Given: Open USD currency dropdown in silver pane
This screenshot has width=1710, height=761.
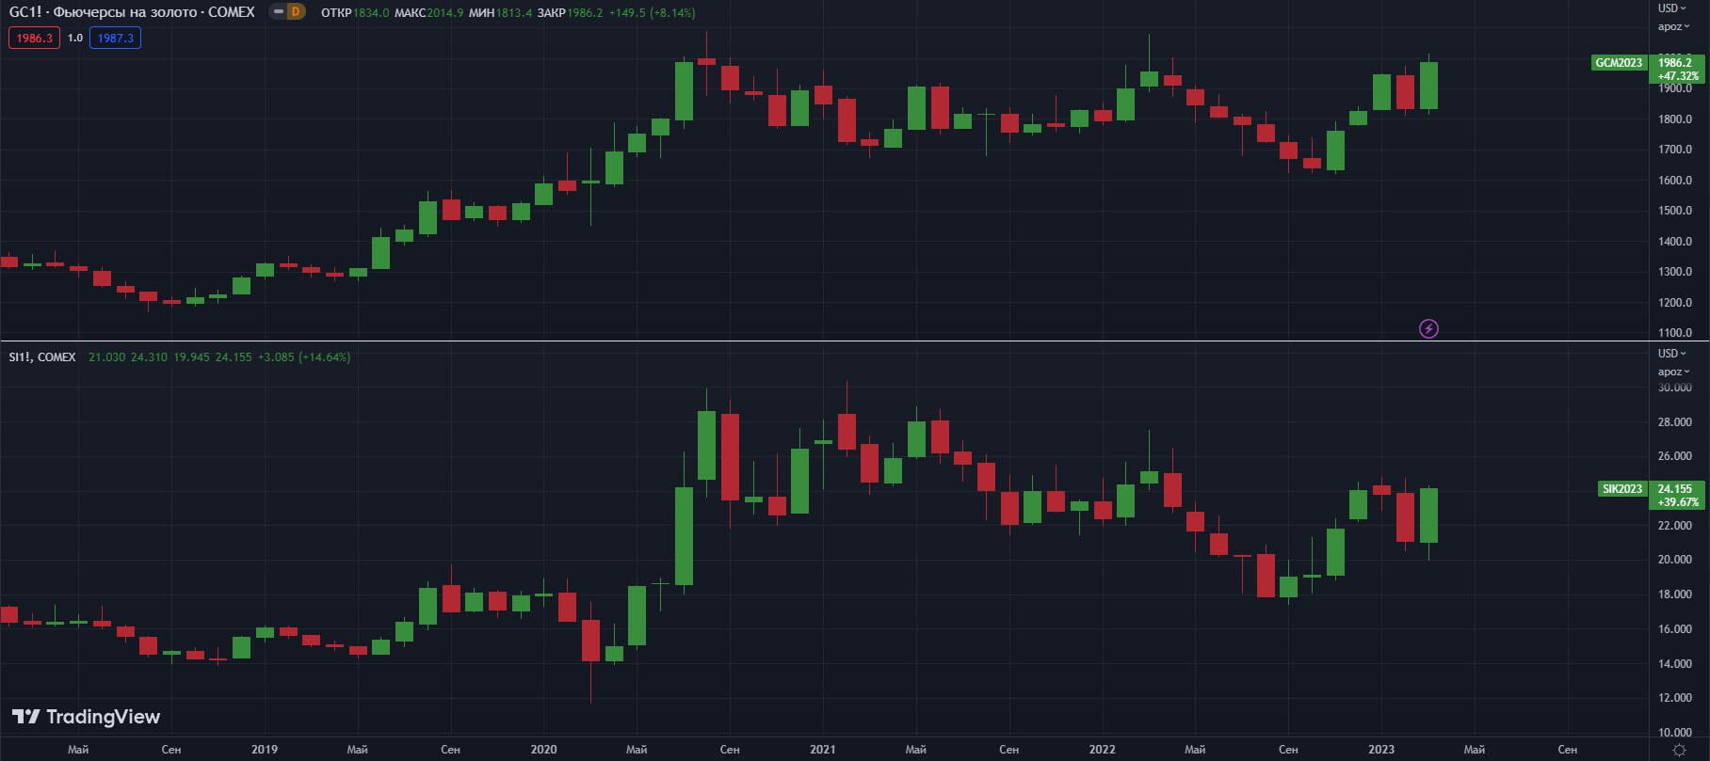Looking at the screenshot, I should 1672,353.
